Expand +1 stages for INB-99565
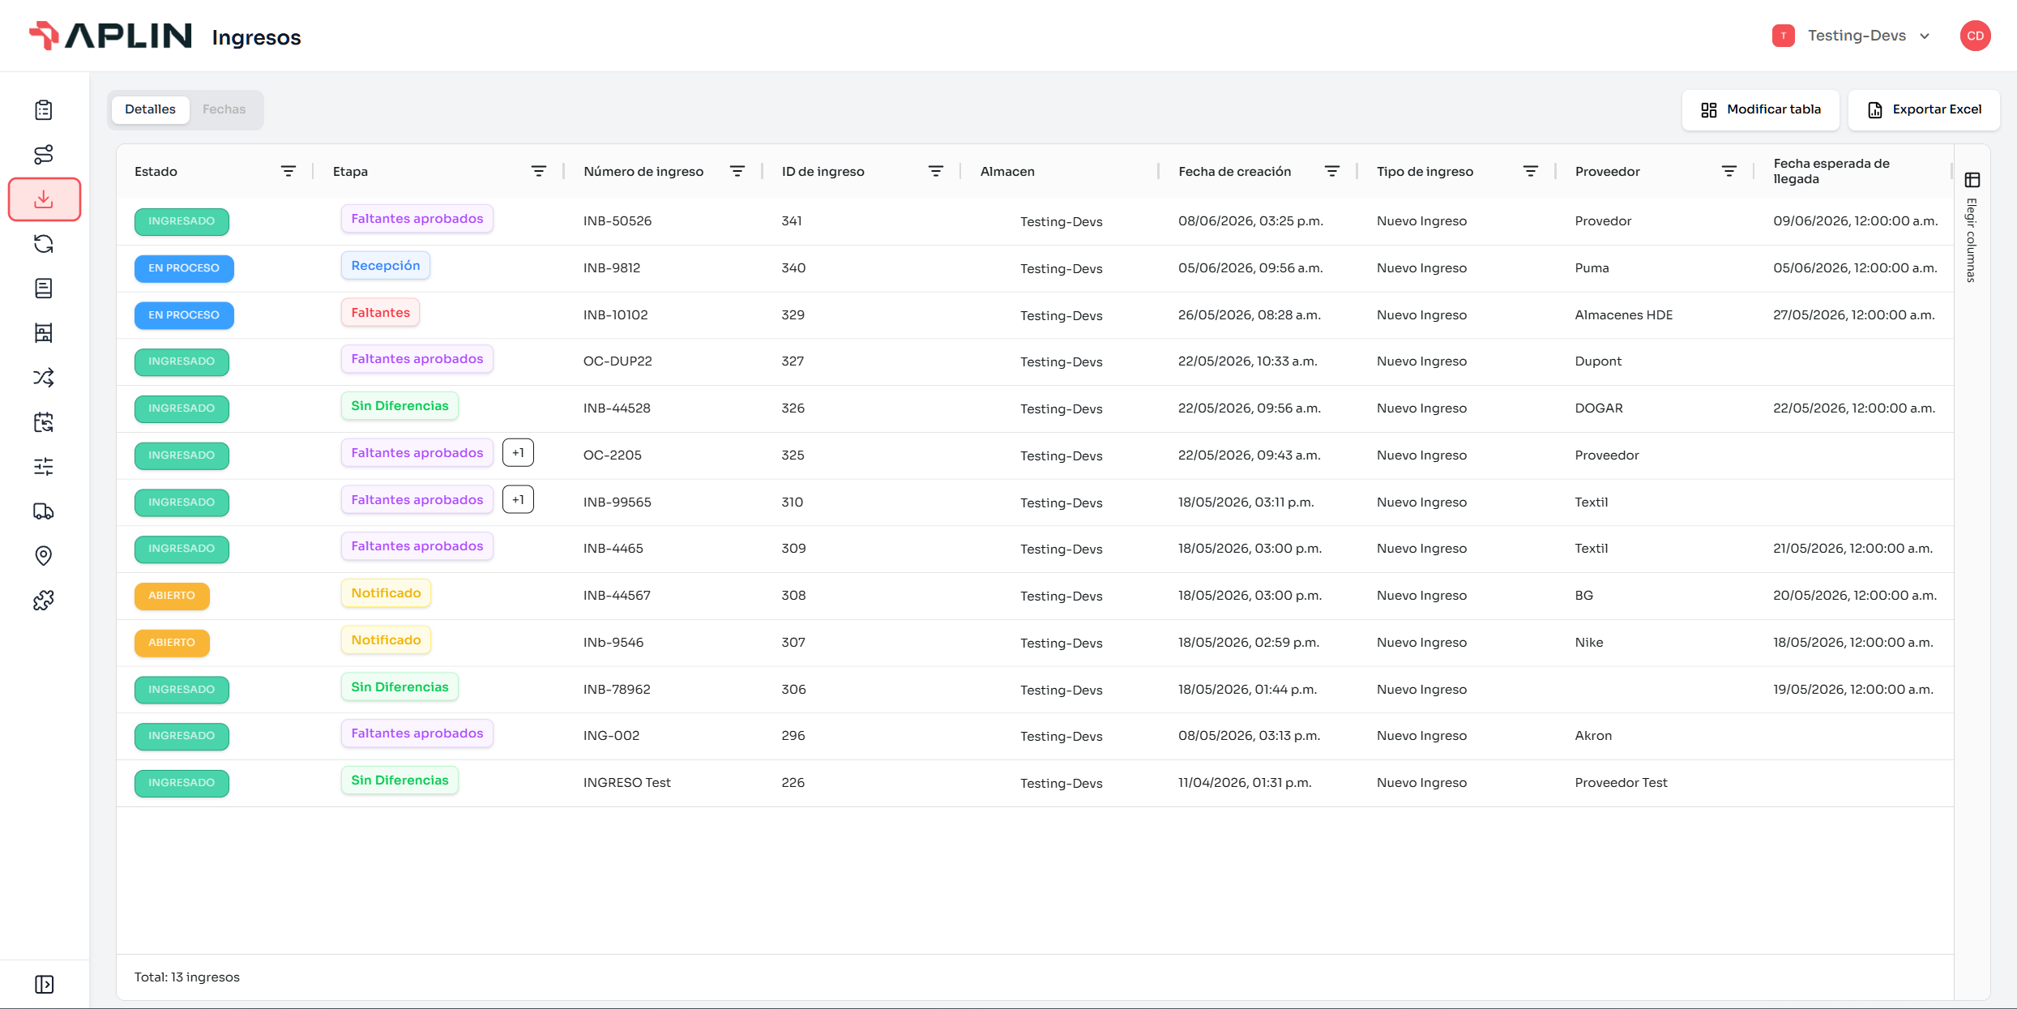The height and width of the screenshot is (1009, 2017). coord(518,499)
